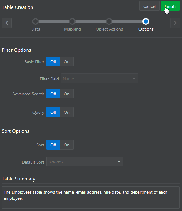This screenshot has width=182, height=211.
Task: Open the Mapping step label
Action: [72, 29]
